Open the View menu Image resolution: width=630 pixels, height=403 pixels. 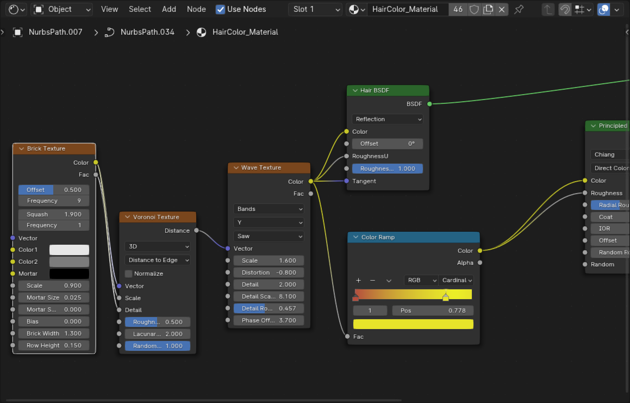(x=109, y=9)
